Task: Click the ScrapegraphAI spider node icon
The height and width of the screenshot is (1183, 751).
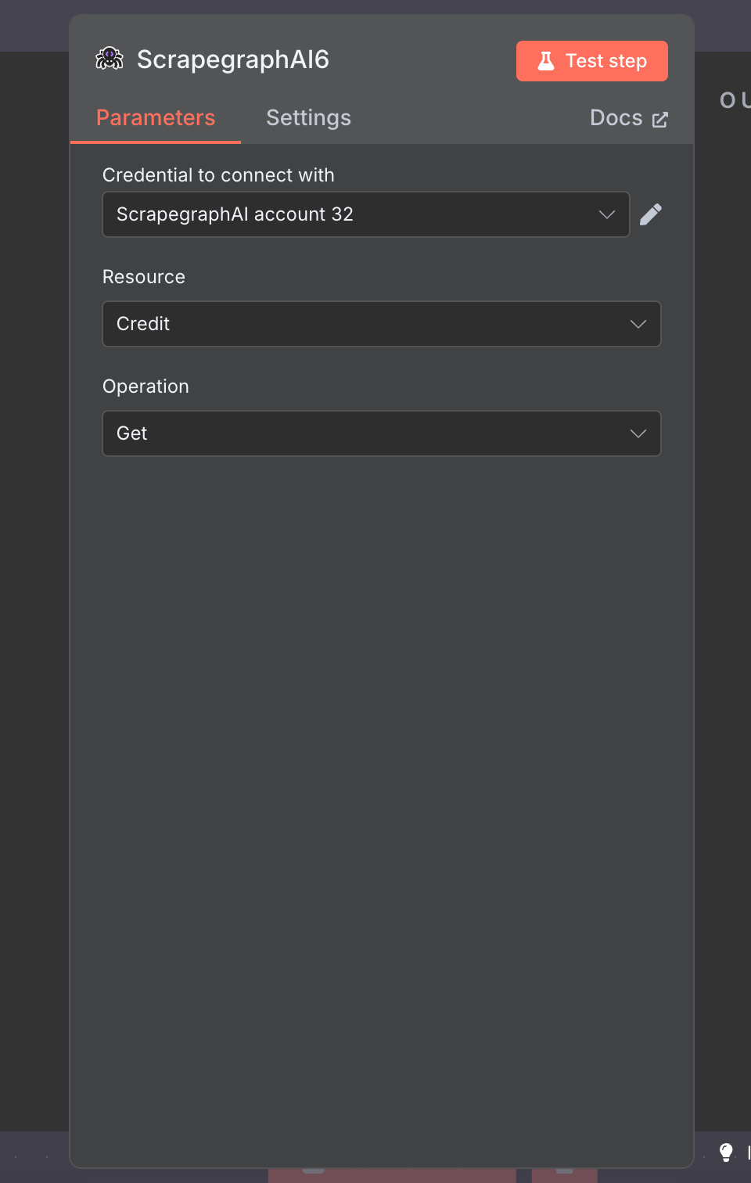Action: click(110, 59)
